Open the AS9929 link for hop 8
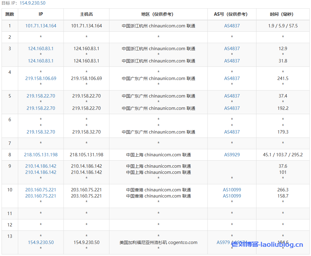 click(x=232, y=154)
